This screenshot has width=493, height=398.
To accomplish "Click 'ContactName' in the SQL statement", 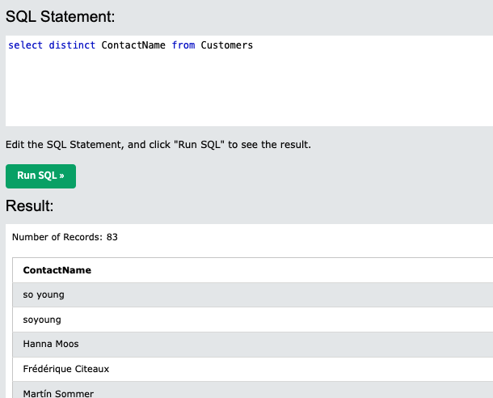I will pyautogui.click(x=133, y=45).
